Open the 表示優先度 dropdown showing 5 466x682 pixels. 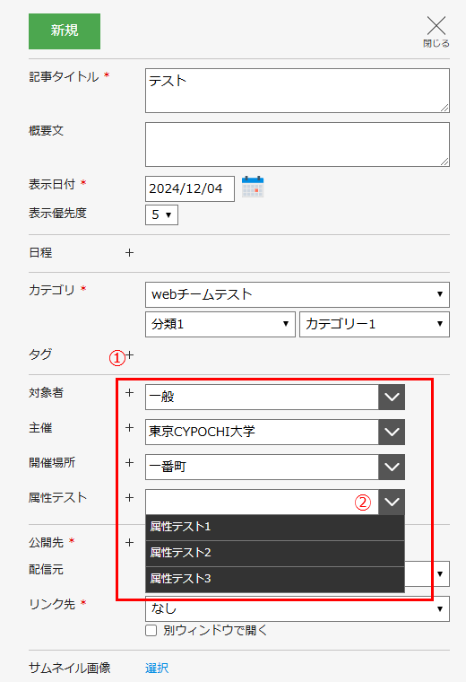point(161,214)
